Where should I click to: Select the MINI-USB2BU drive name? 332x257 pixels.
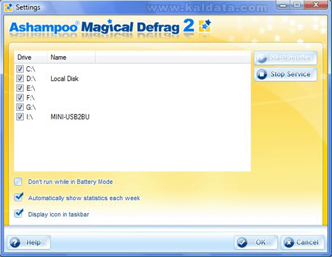pos(70,117)
